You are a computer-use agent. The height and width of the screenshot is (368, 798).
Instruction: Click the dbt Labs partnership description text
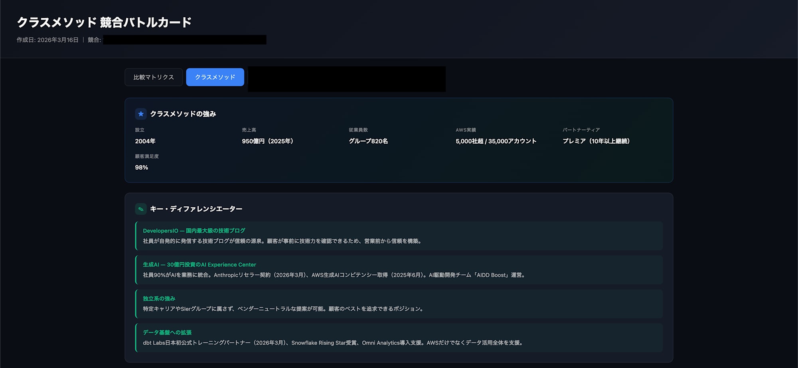pyautogui.click(x=333, y=343)
